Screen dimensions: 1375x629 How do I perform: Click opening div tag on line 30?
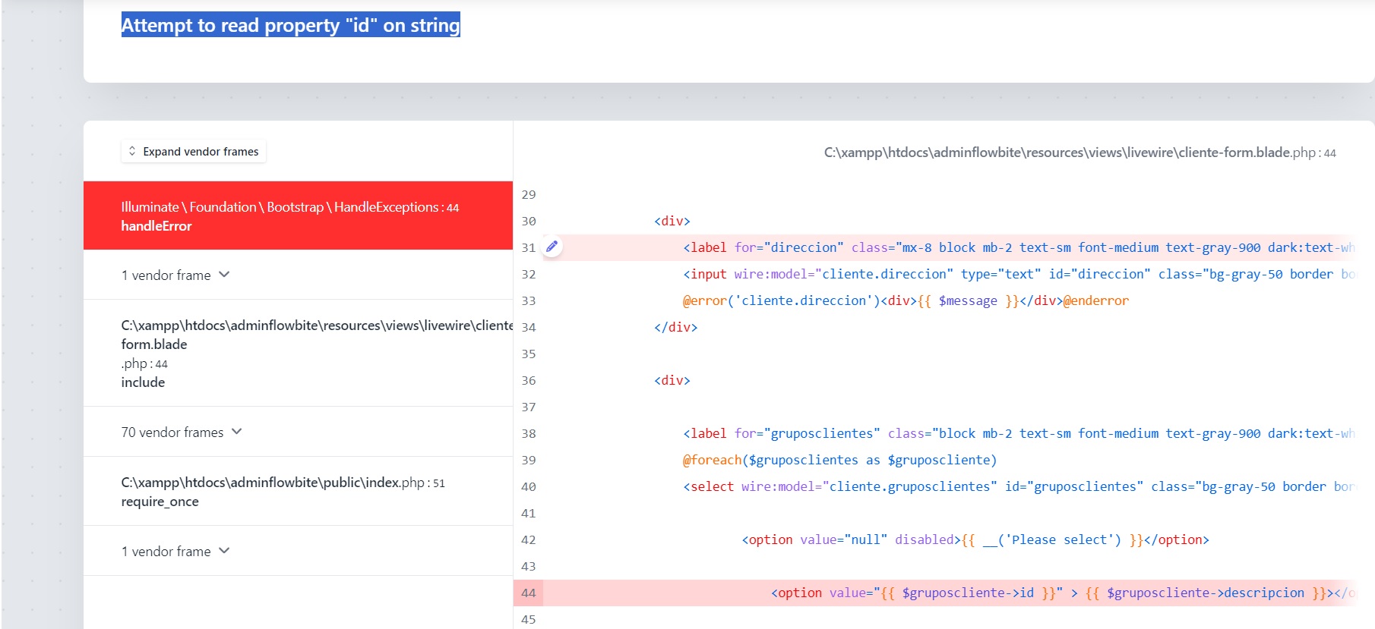click(x=672, y=221)
